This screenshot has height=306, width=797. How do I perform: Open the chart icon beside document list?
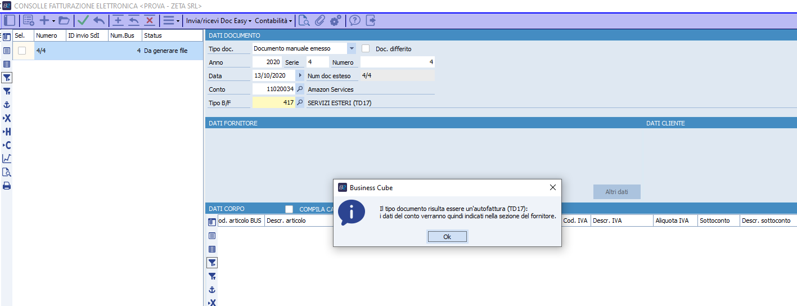pyautogui.click(x=7, y=159)
